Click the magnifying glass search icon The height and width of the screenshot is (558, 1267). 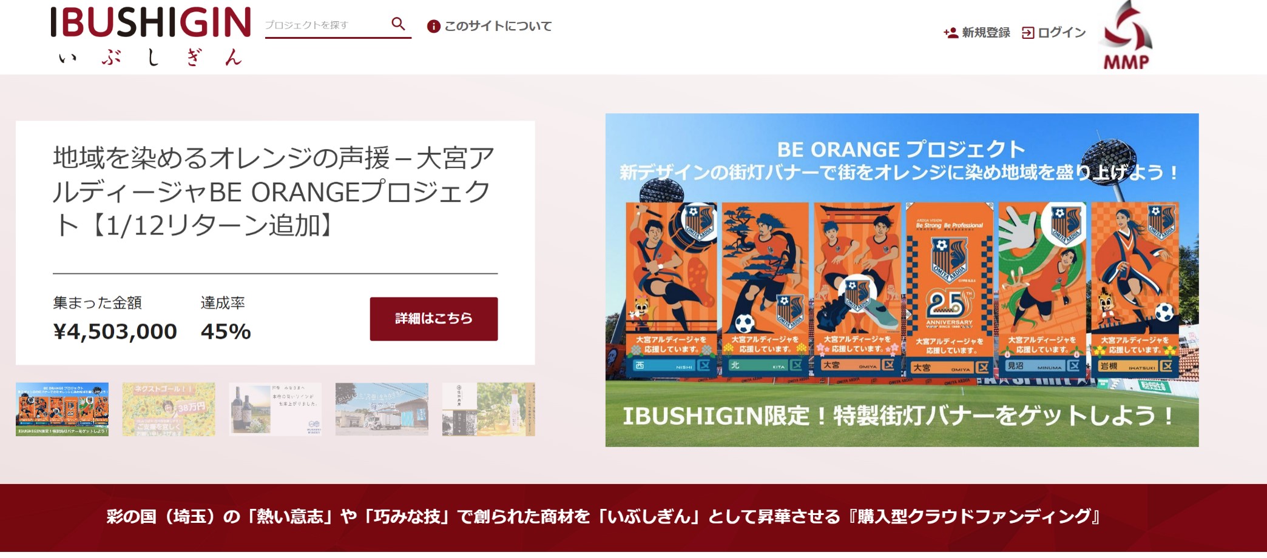[398, 24]
